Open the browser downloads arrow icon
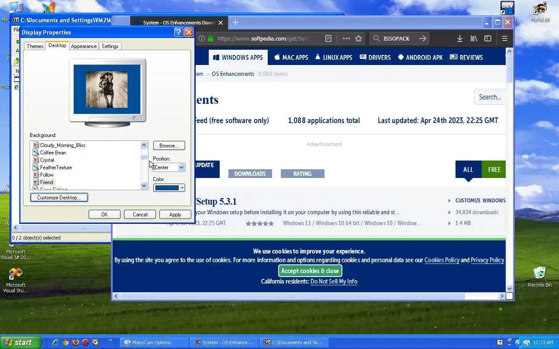559x349 pixels. click(459, 38)
